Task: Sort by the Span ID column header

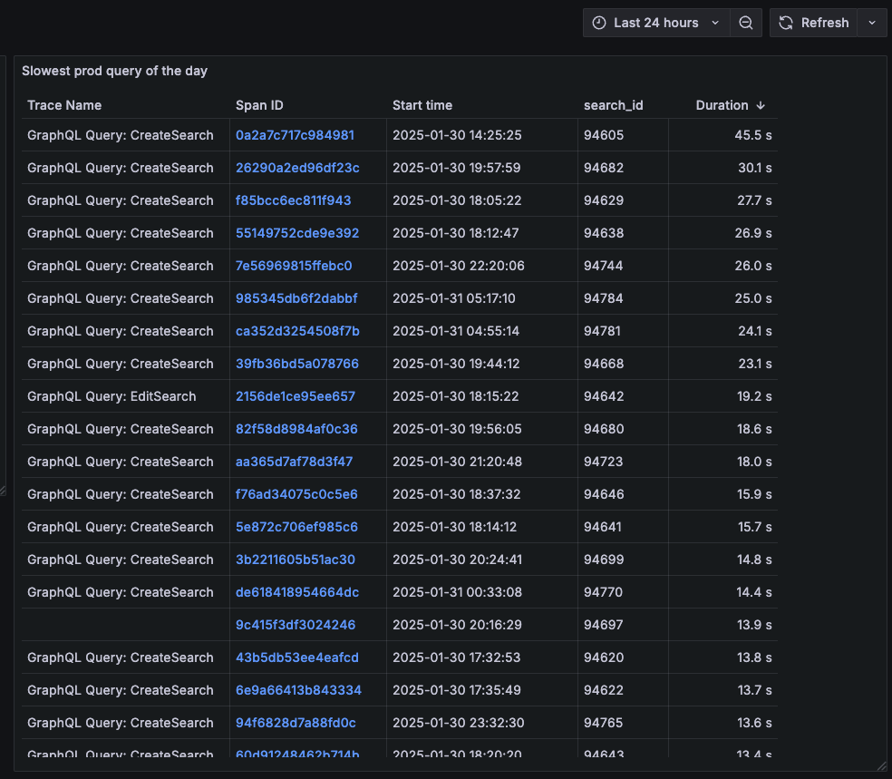Action: pyautogui.click(x=259, y=105)
